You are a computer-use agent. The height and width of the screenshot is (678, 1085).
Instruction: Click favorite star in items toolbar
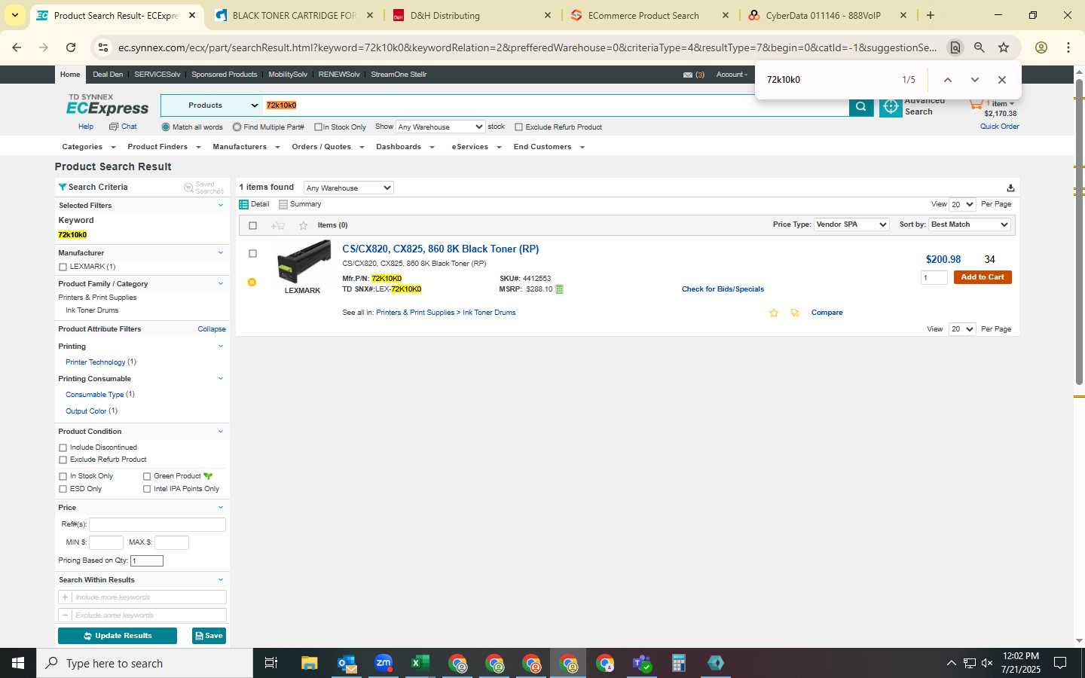pyautogui.click(x=304, y=225)
